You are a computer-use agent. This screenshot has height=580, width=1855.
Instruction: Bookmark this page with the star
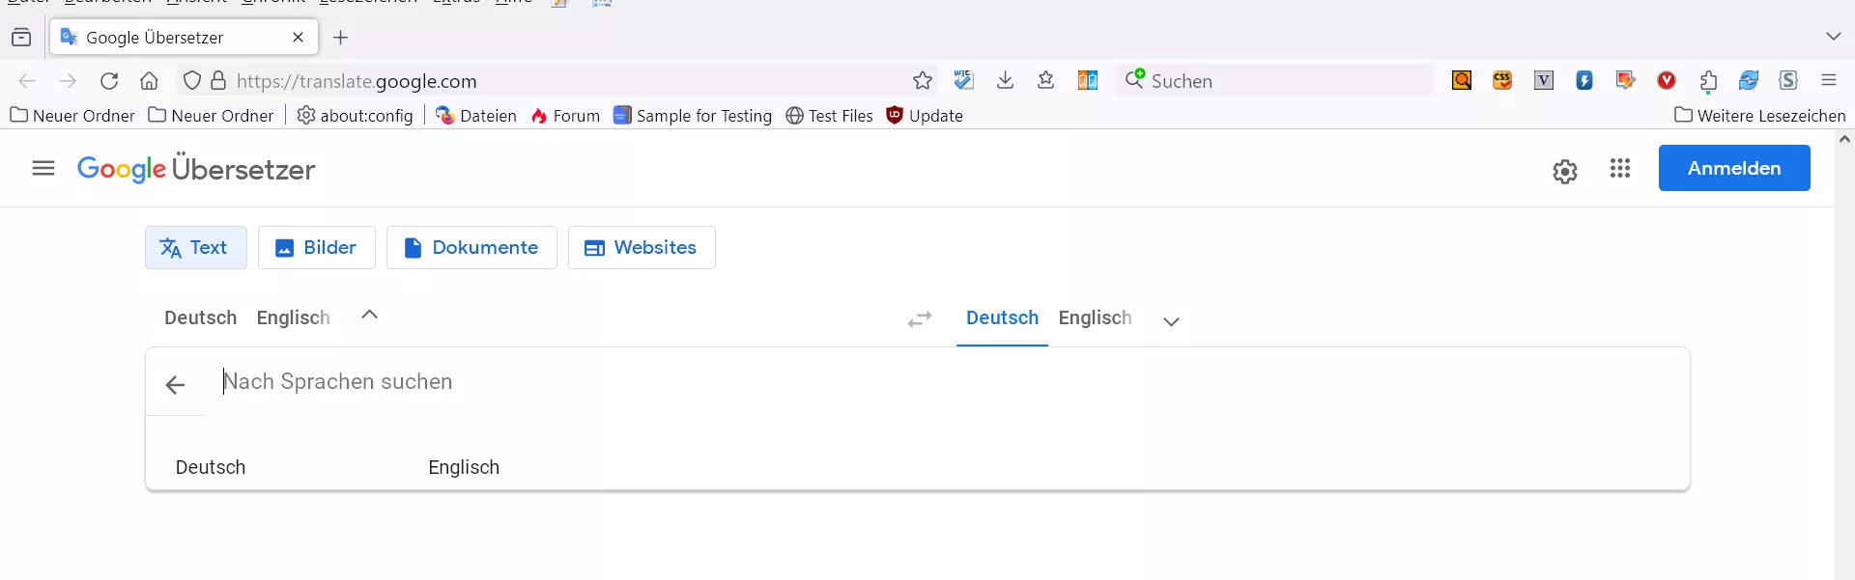(x=923, y=81)
